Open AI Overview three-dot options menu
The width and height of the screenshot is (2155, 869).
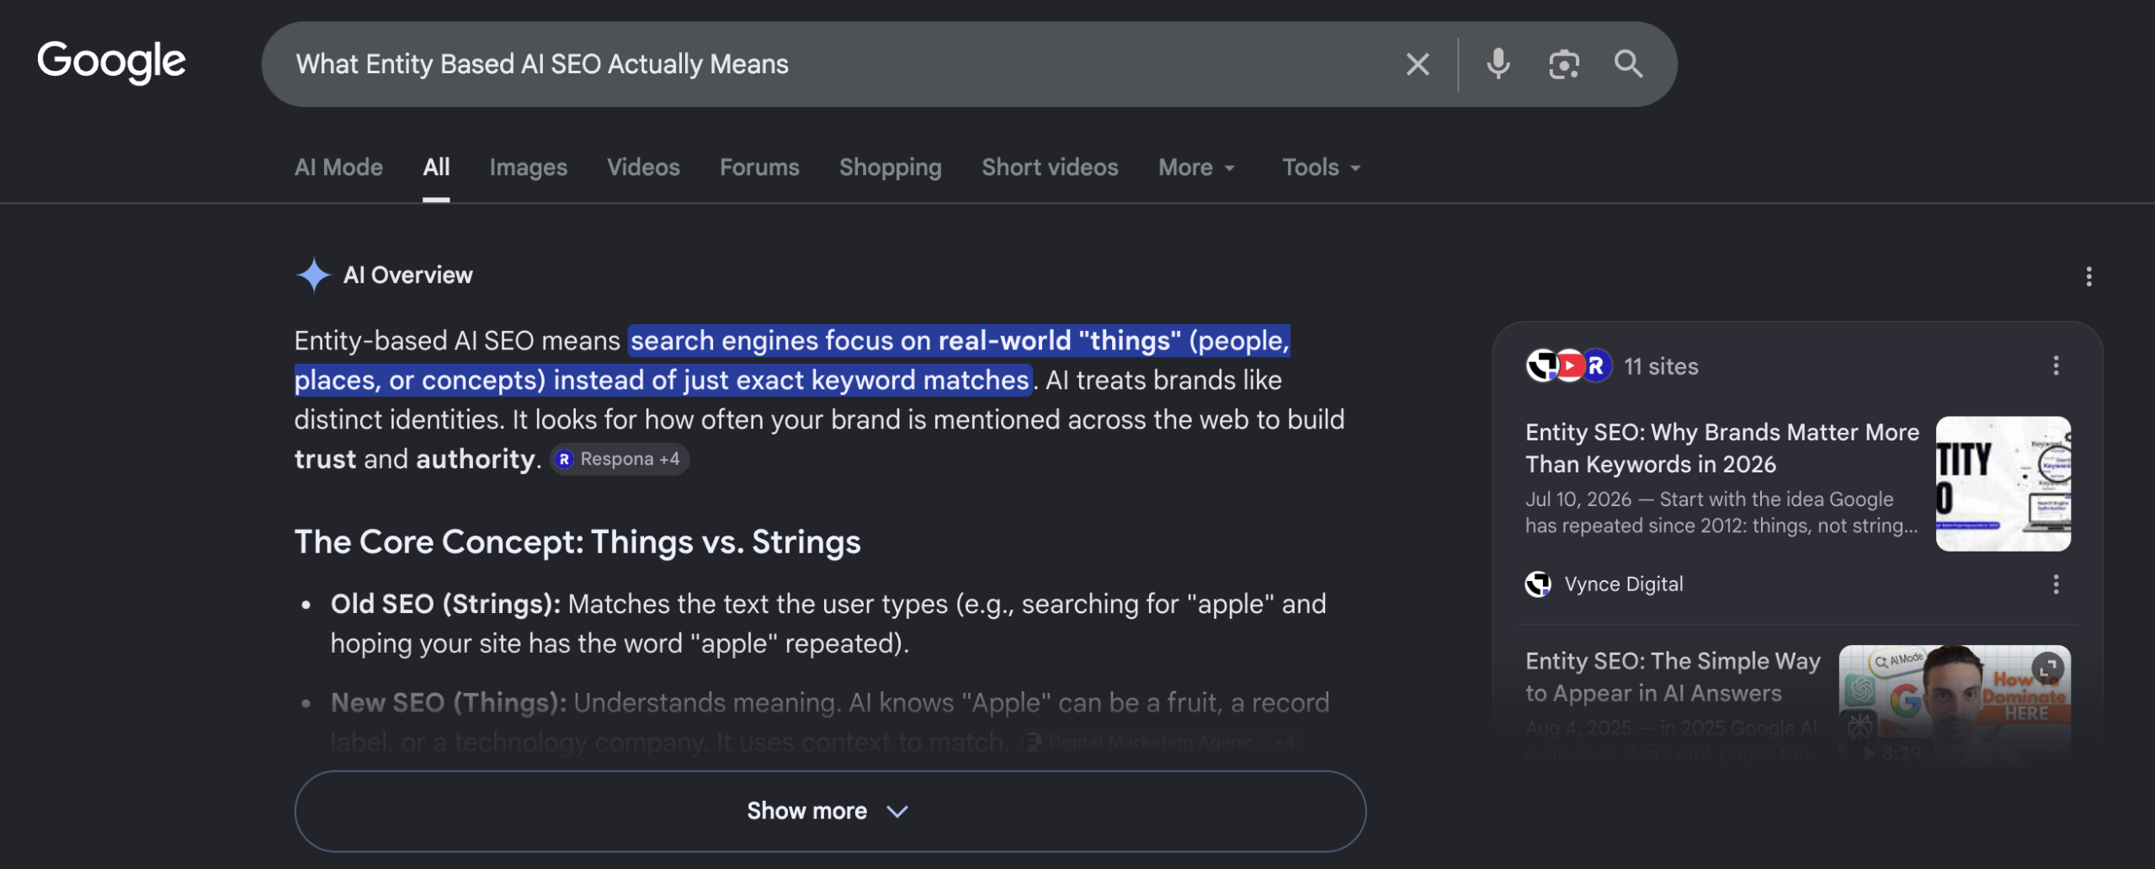[x=2088, y=276]
